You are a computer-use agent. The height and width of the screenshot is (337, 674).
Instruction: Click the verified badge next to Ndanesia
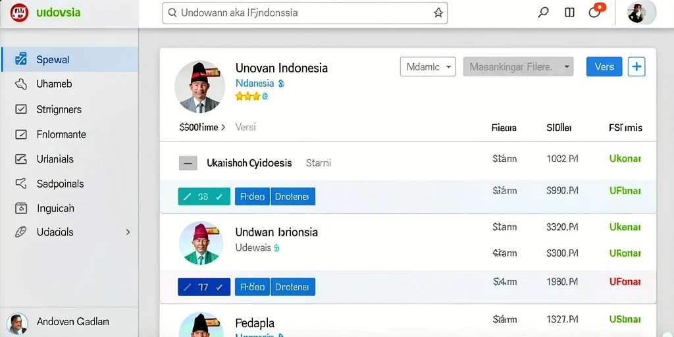(x=281, y=84)
